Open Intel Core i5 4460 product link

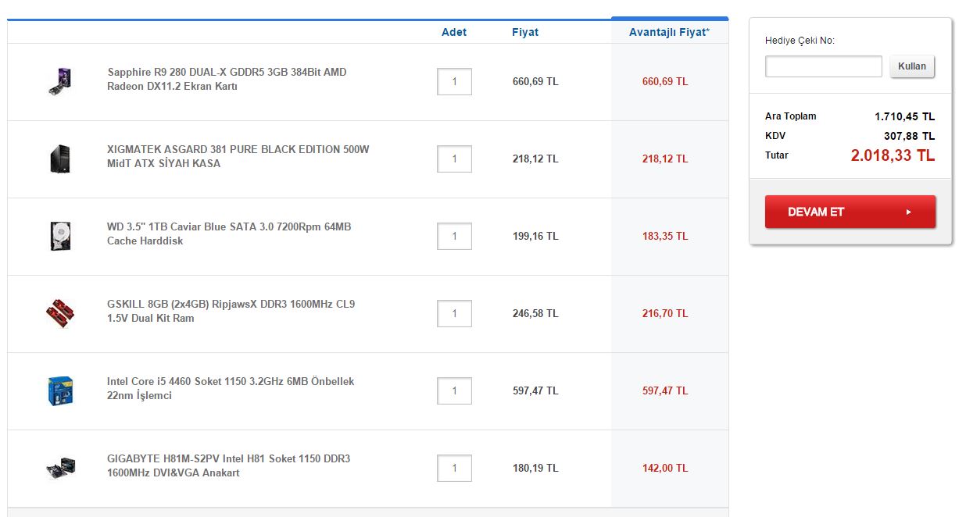pos(231,388)
